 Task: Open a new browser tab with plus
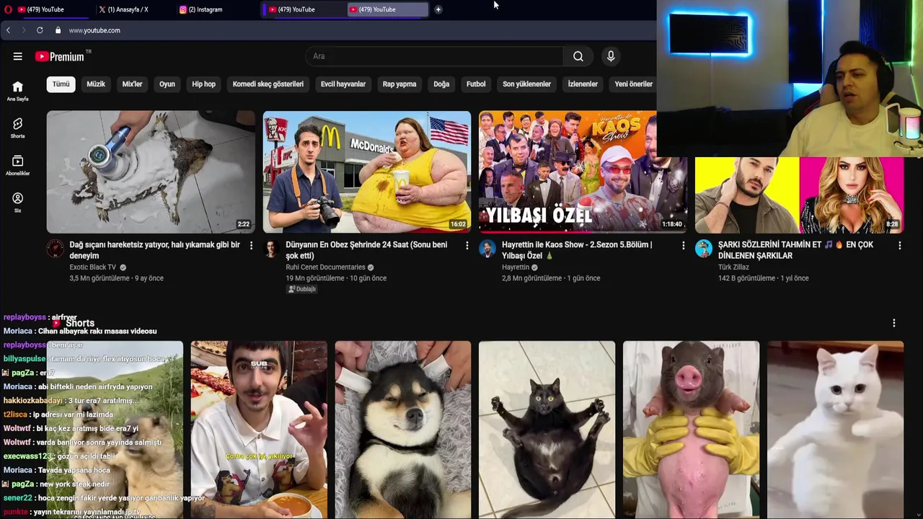coord(438,9)
